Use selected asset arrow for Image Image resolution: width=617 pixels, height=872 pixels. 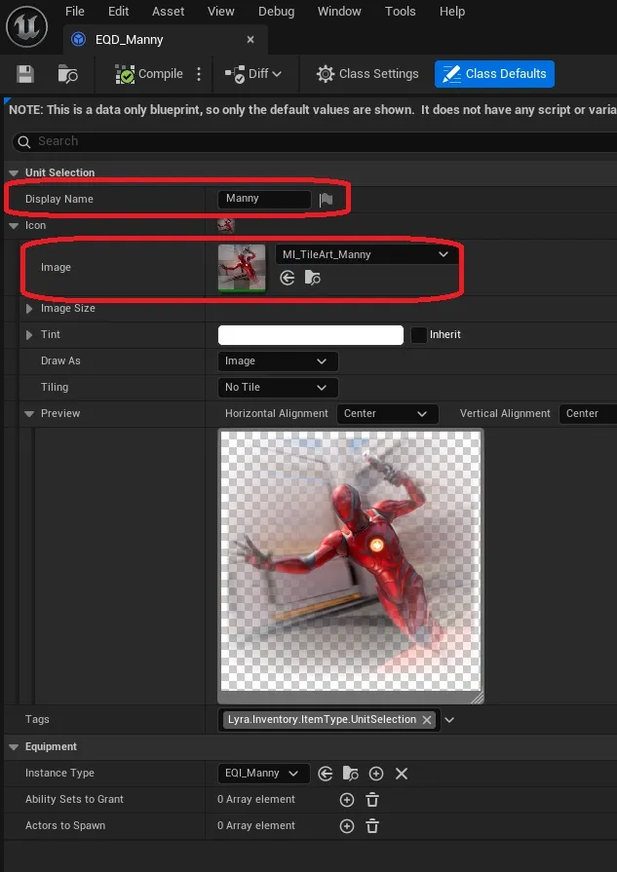288,278
